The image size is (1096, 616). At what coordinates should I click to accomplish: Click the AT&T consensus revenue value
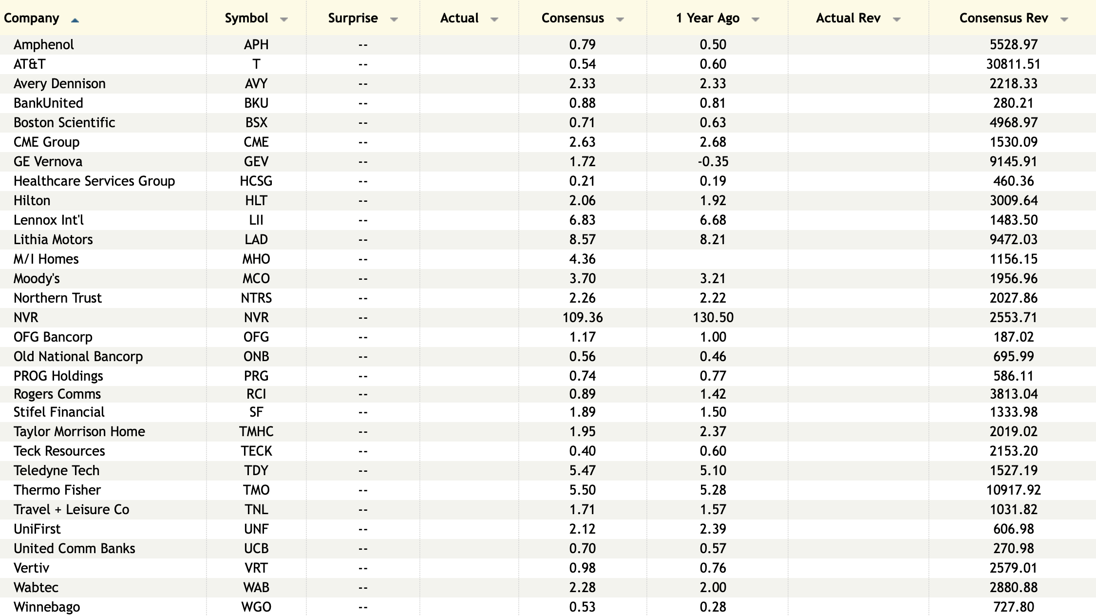1013,64
